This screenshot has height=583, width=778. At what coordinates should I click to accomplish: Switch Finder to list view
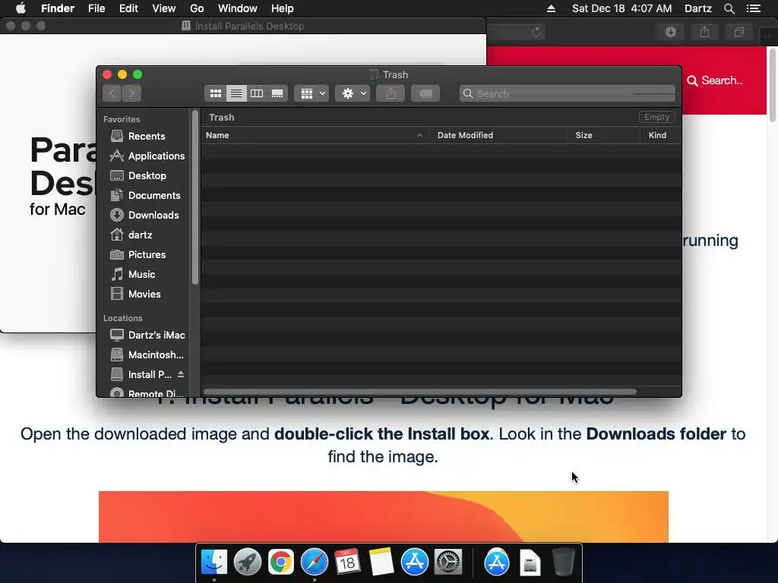[x=236, y=93]
